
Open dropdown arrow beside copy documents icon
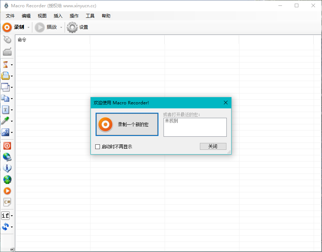pos(12,99)
